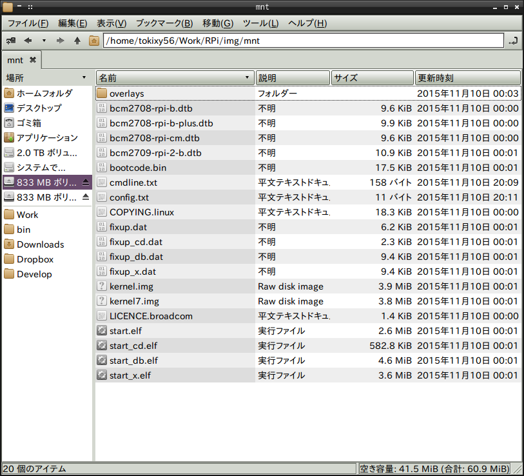This screenshot has height=476, width=524.
Task: Select cmdline.txt text file icon
Action: click(102, 183)
